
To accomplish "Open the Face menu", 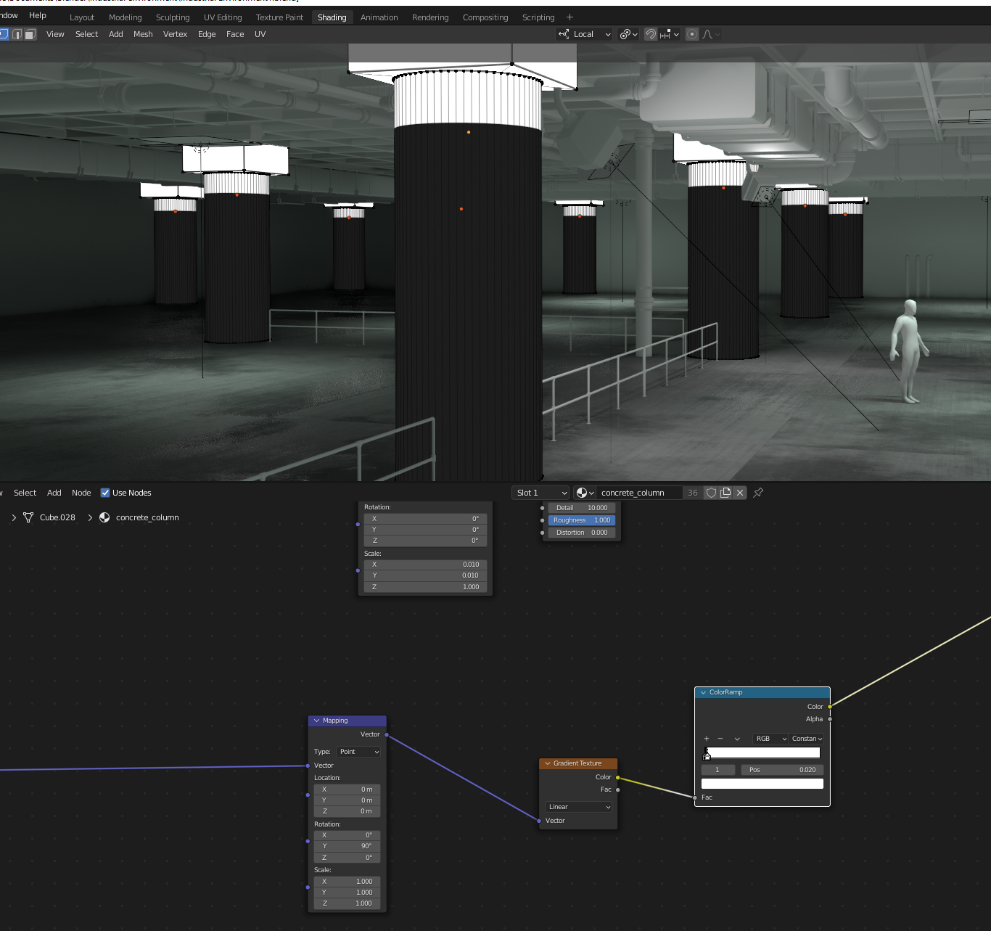I will click(x=235, y=34).
